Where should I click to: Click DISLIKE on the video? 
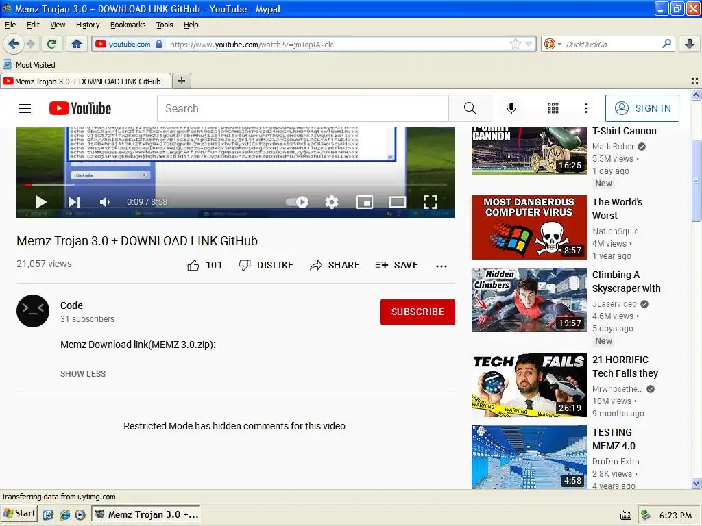pos(266,265)
